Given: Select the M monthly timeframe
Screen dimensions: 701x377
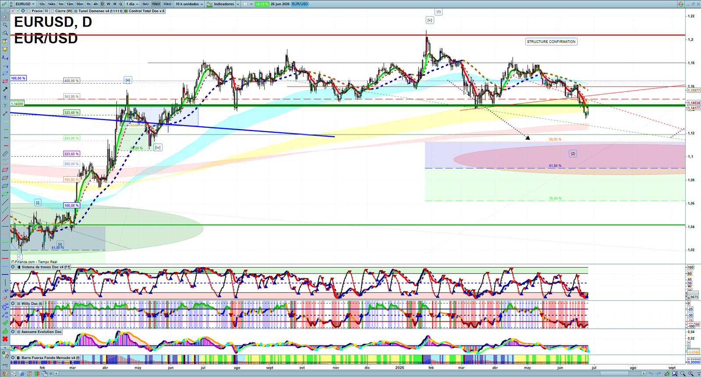Looking at the screenshot, I should (x=115, y=4).
